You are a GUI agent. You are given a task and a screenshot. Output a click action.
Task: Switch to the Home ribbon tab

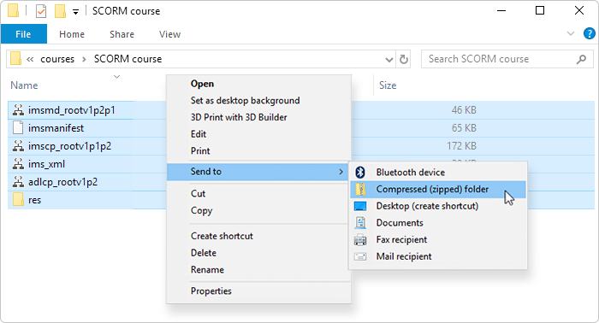point(72,34)
